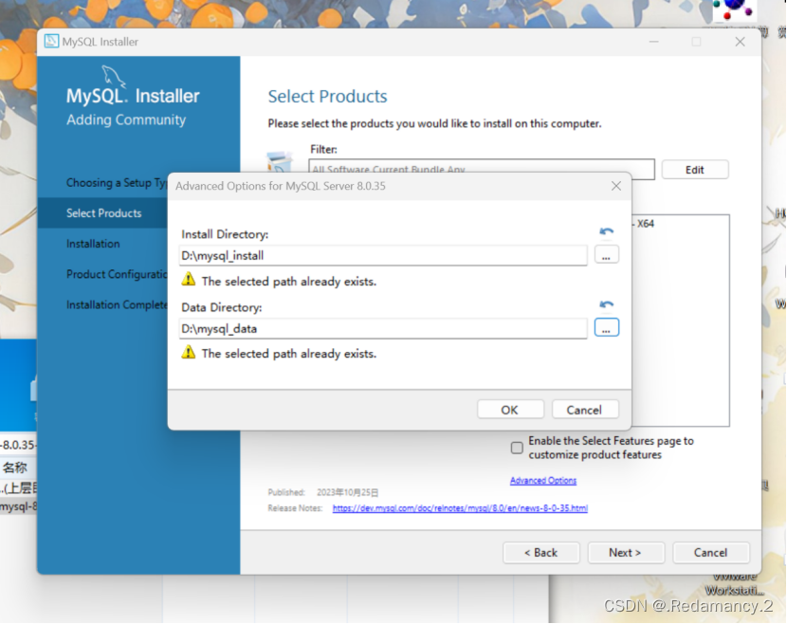The image size is (787, 624).
Task: Select the Installation Complete step
Action: pyautogui.click(x=117, y=304)
